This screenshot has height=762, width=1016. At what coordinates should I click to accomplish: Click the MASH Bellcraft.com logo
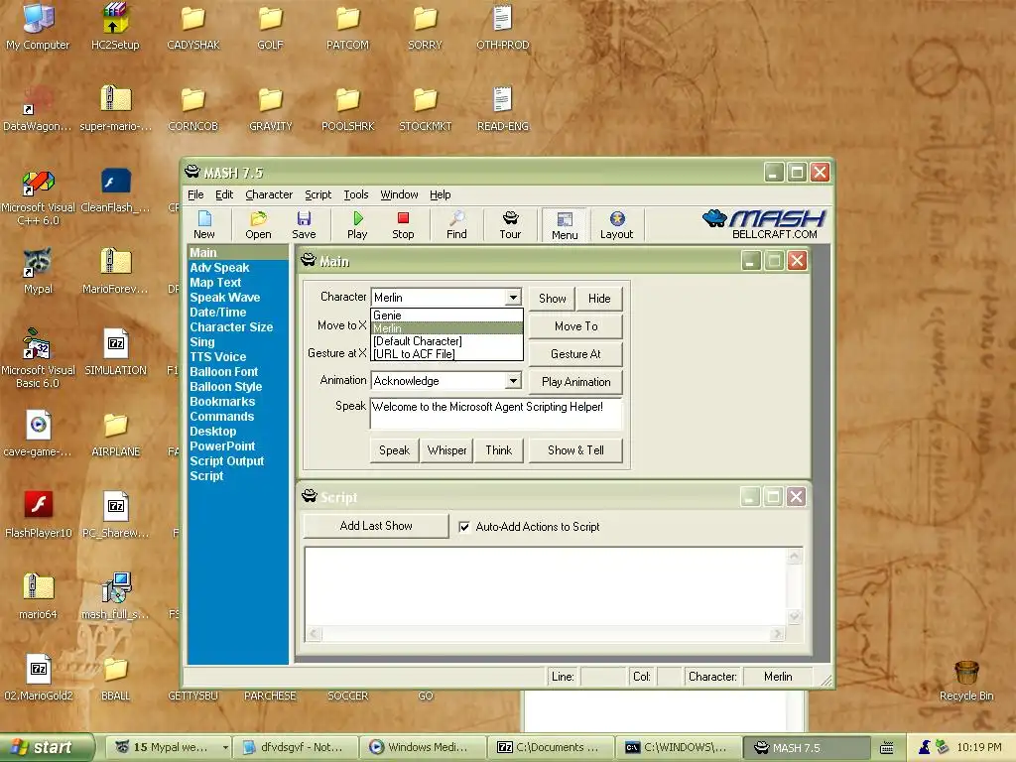coord(764,224)
